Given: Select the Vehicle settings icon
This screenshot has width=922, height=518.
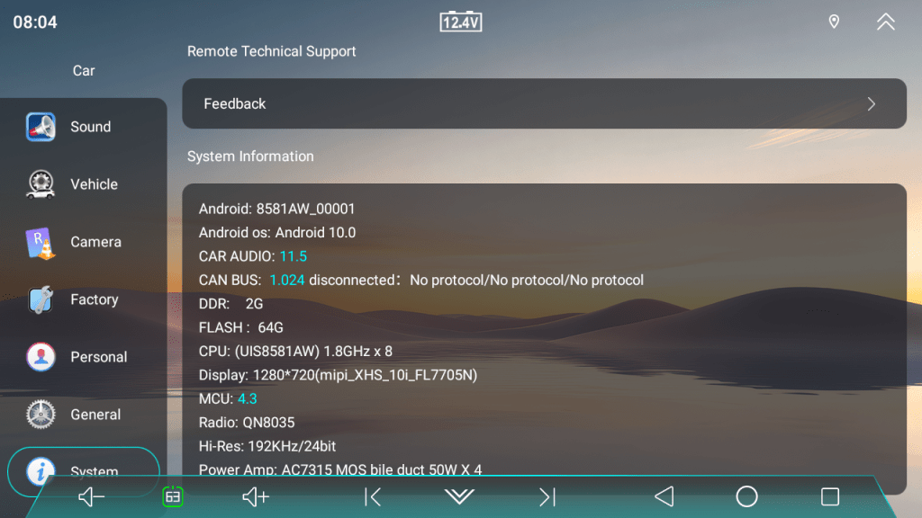Looking at the screenshot, I should pos(41,184).
